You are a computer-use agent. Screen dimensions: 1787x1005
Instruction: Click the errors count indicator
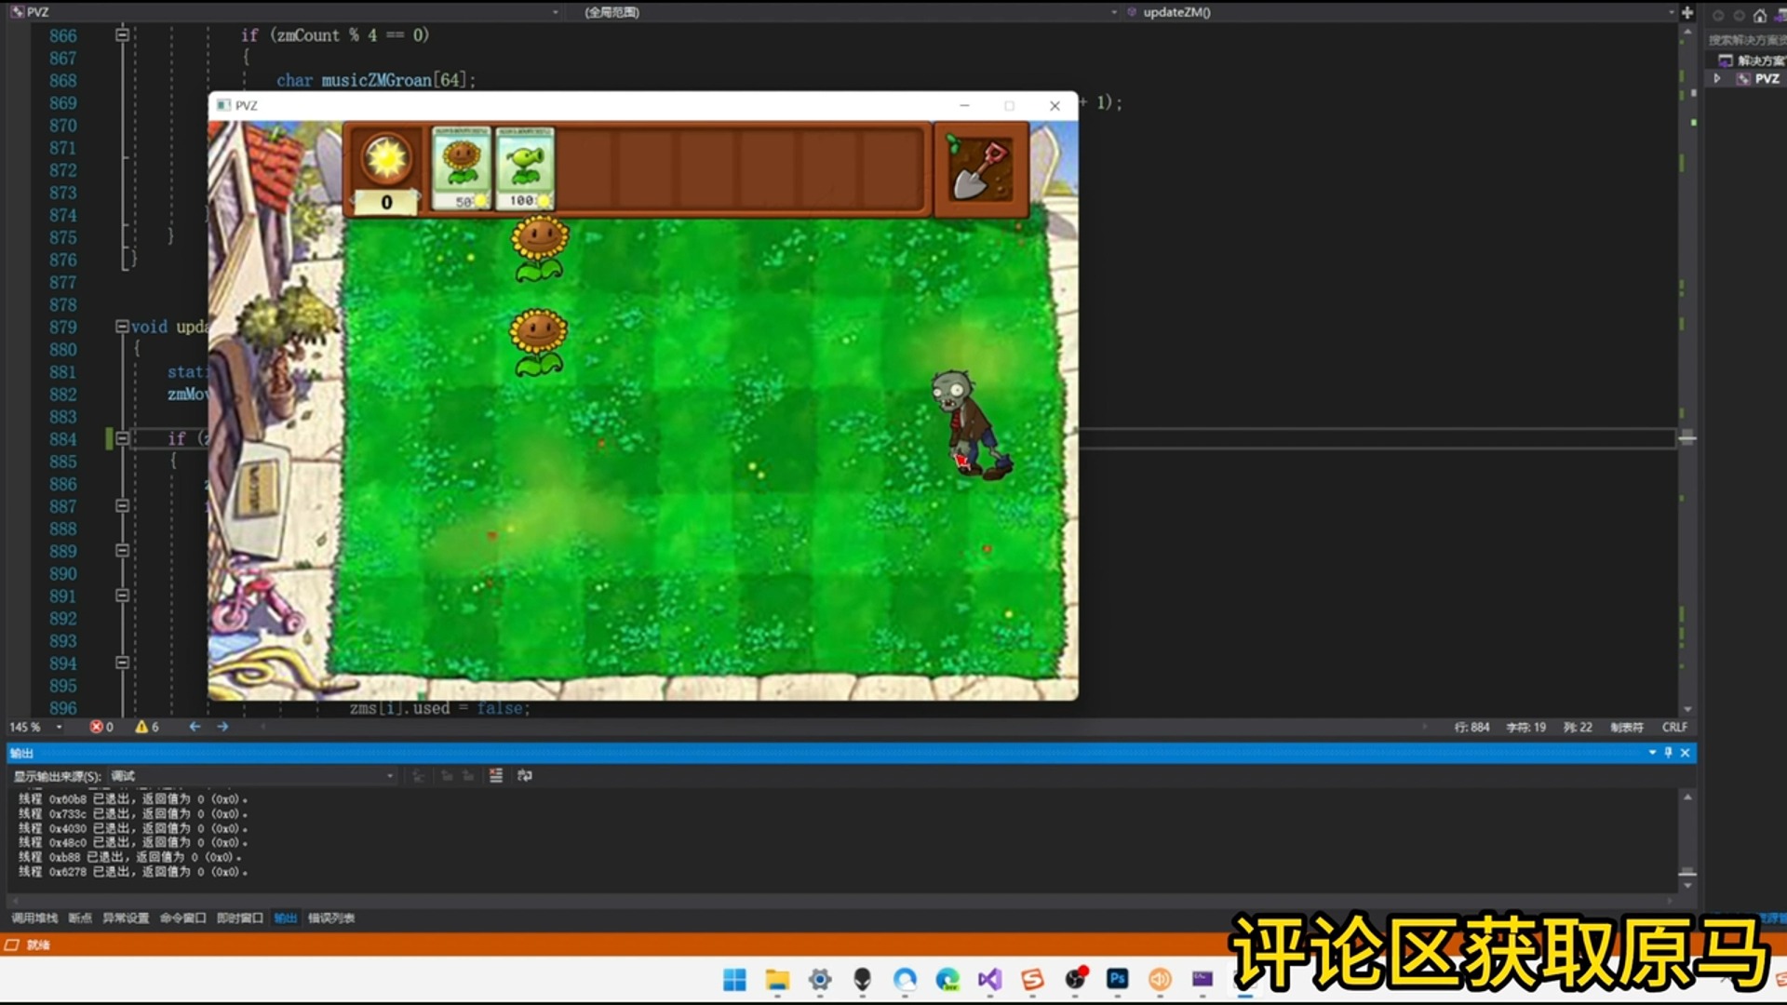click(x=101, y=727)
